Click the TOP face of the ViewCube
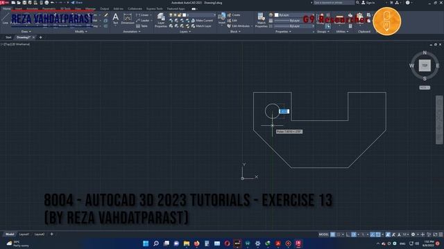The image size is (444, 249). pos(425,66)
